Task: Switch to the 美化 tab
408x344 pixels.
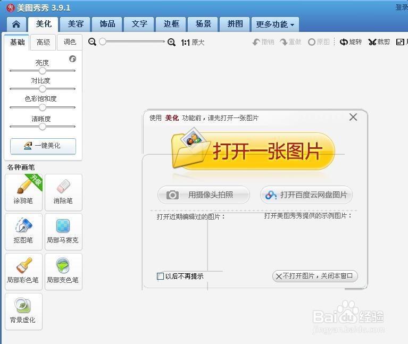Action: pos(44,24)
